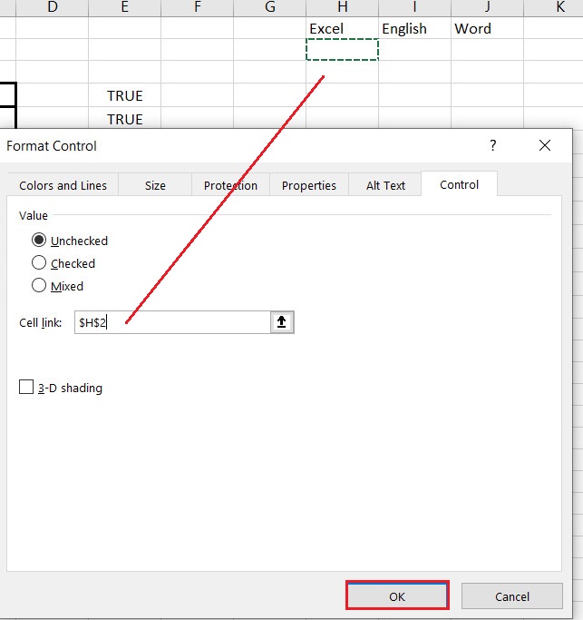Switch to the Properties tab

click(x=309, y=185)
